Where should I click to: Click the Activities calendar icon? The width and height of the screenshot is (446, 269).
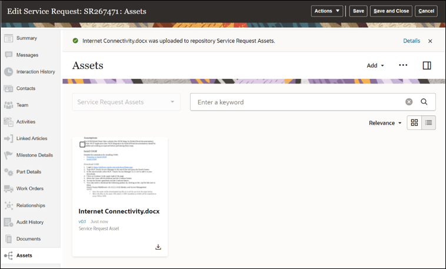coord(9,122)
